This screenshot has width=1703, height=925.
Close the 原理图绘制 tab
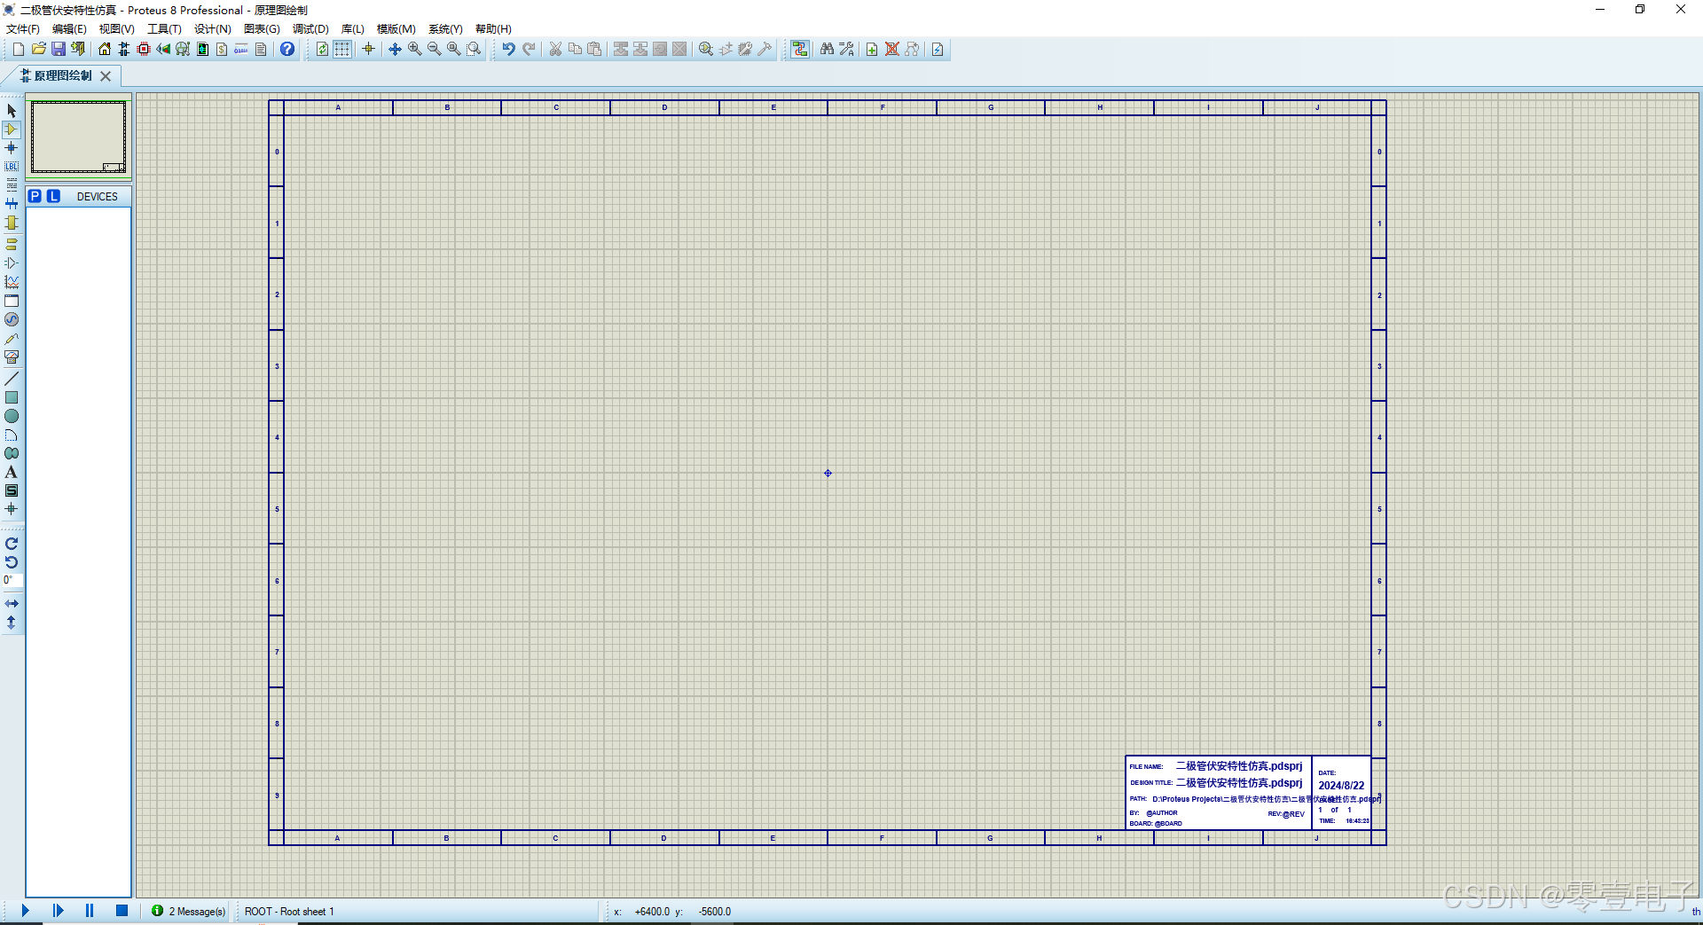[106, 76]
